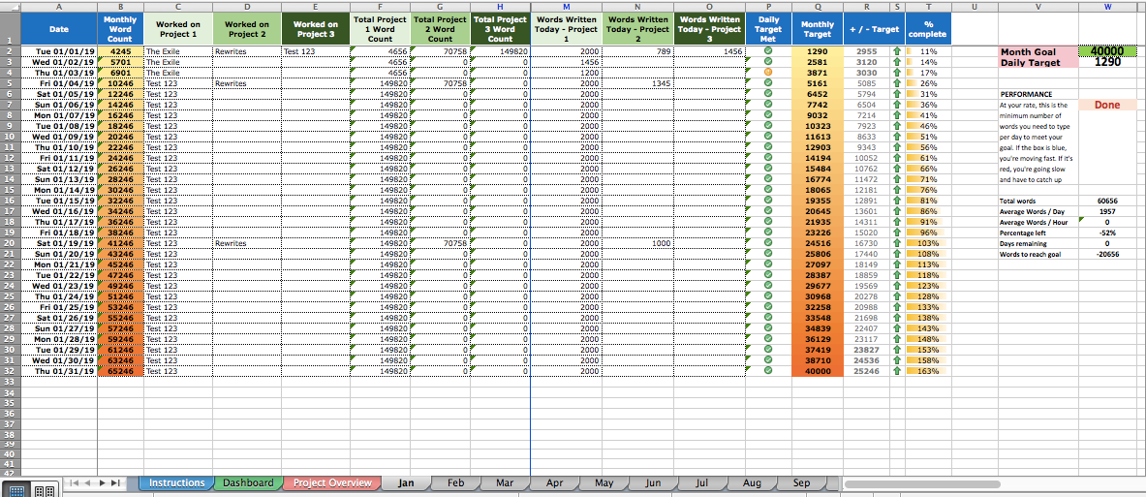Select cell containing Test 123 in row 2

(x=316, y=52)
